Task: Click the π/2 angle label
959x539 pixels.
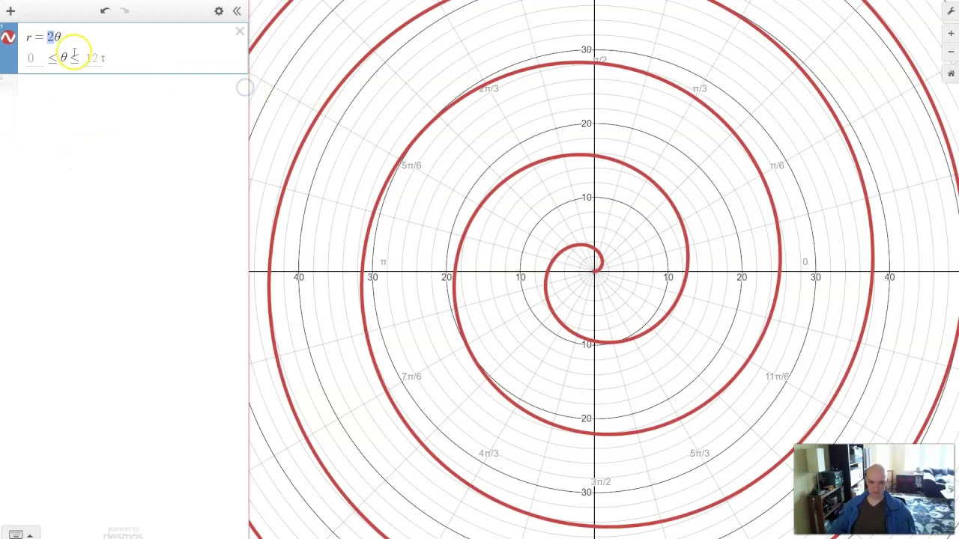Action: pos(599,60)
